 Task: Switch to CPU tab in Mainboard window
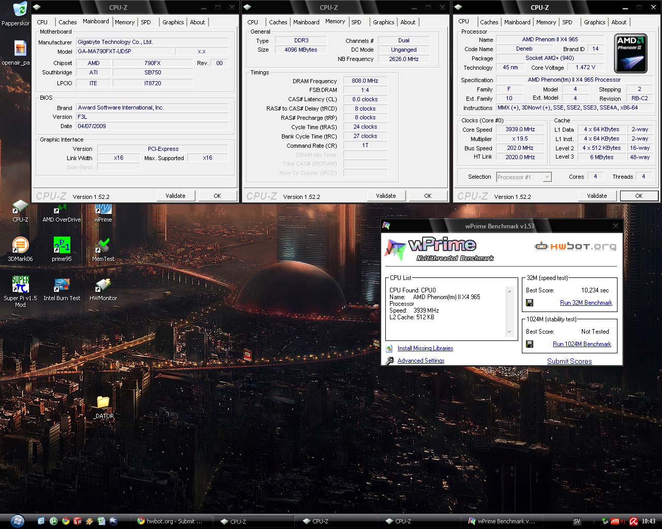[42, 22]
